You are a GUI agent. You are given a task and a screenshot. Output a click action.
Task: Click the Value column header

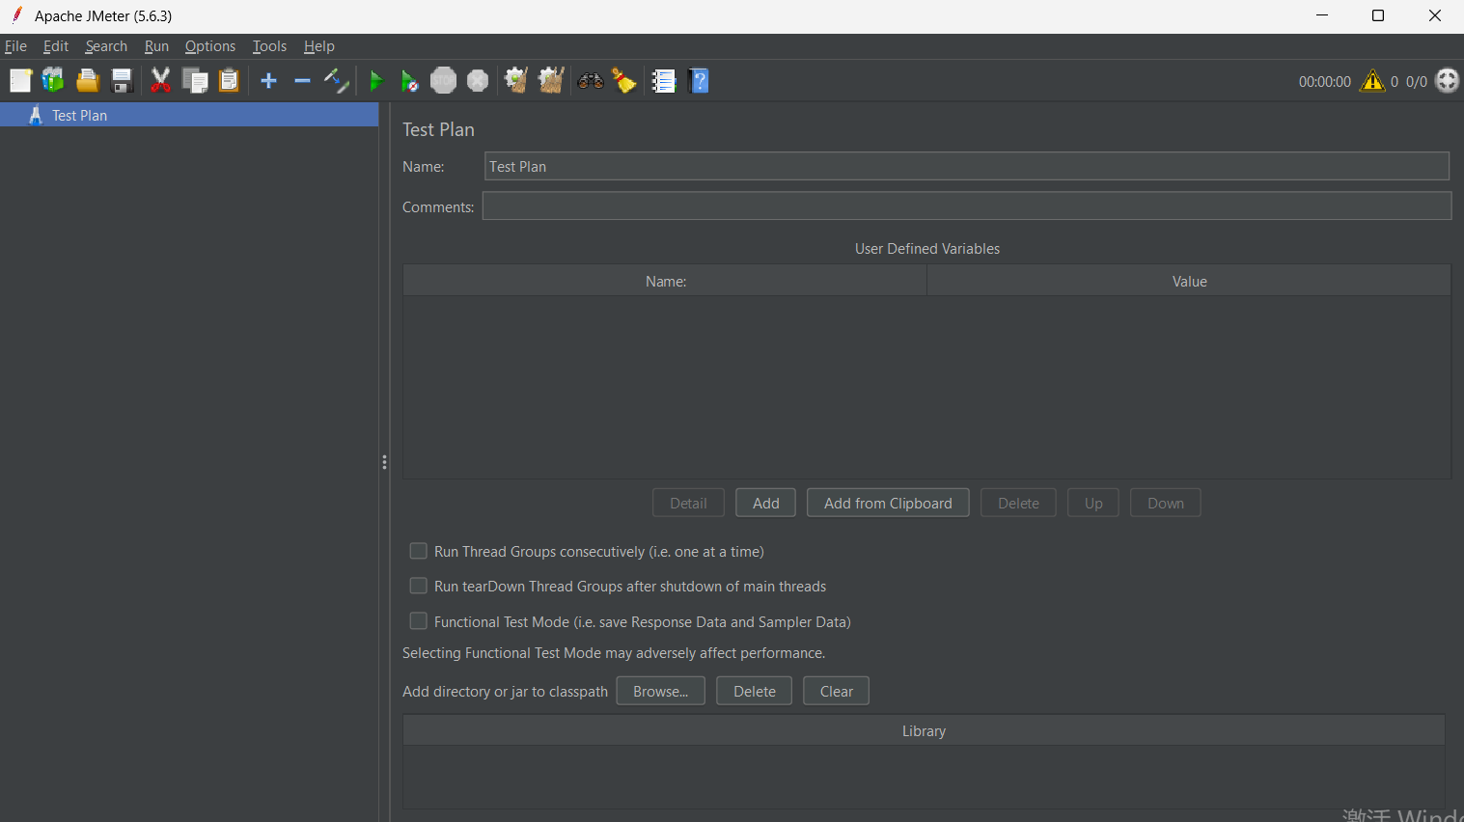(x=1189, y=281)
